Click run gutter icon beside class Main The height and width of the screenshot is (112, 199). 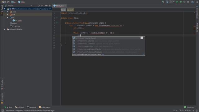click(x=57, y=18)
